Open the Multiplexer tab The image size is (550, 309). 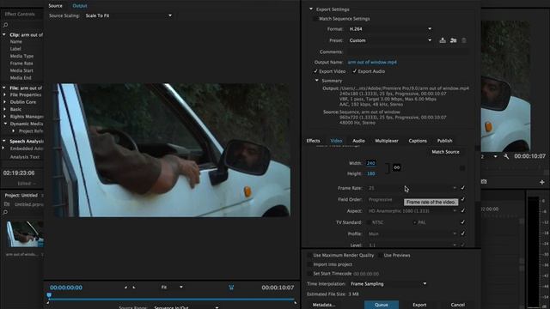(x=387, y=141)
